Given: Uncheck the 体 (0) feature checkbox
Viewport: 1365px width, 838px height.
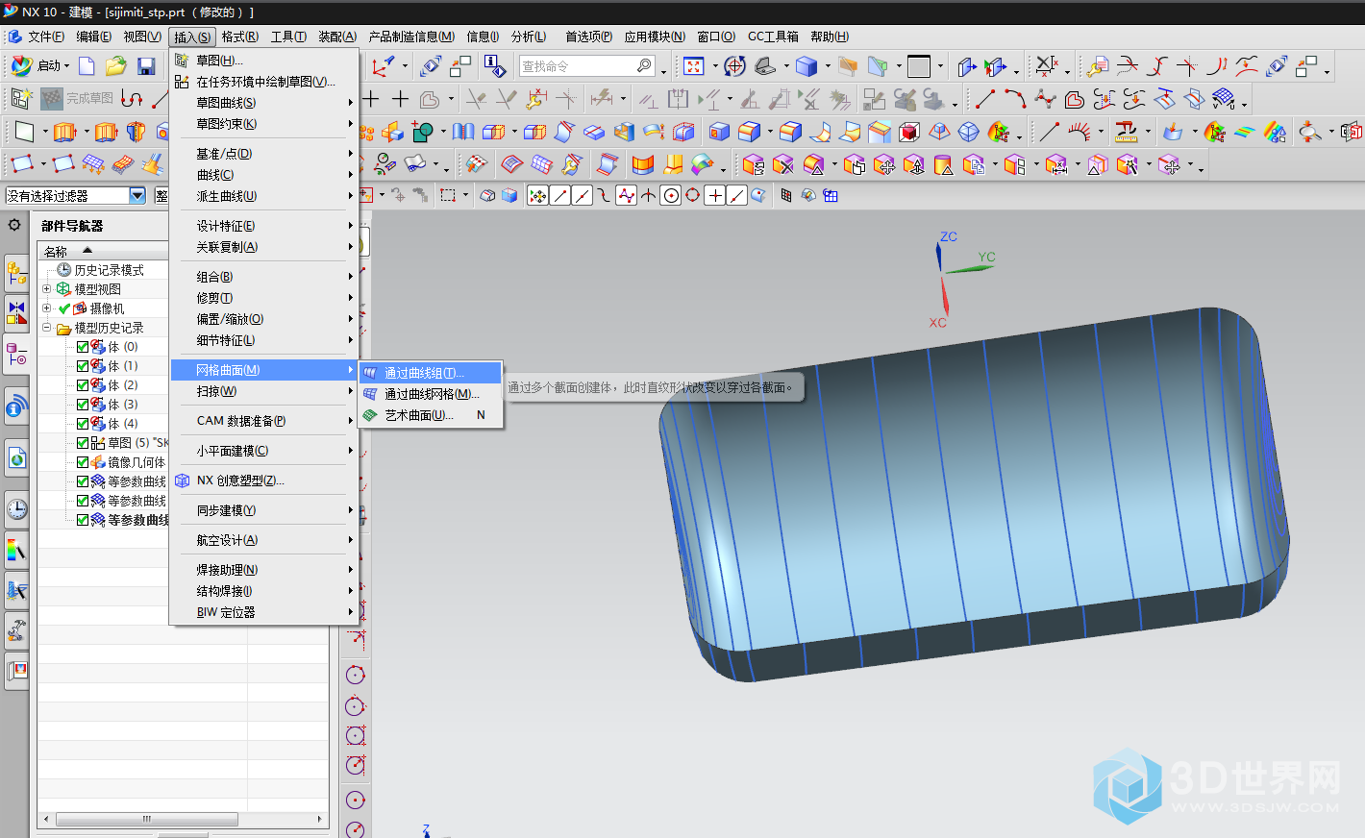Looking at the screenshot, I should [x=83, y=347].
